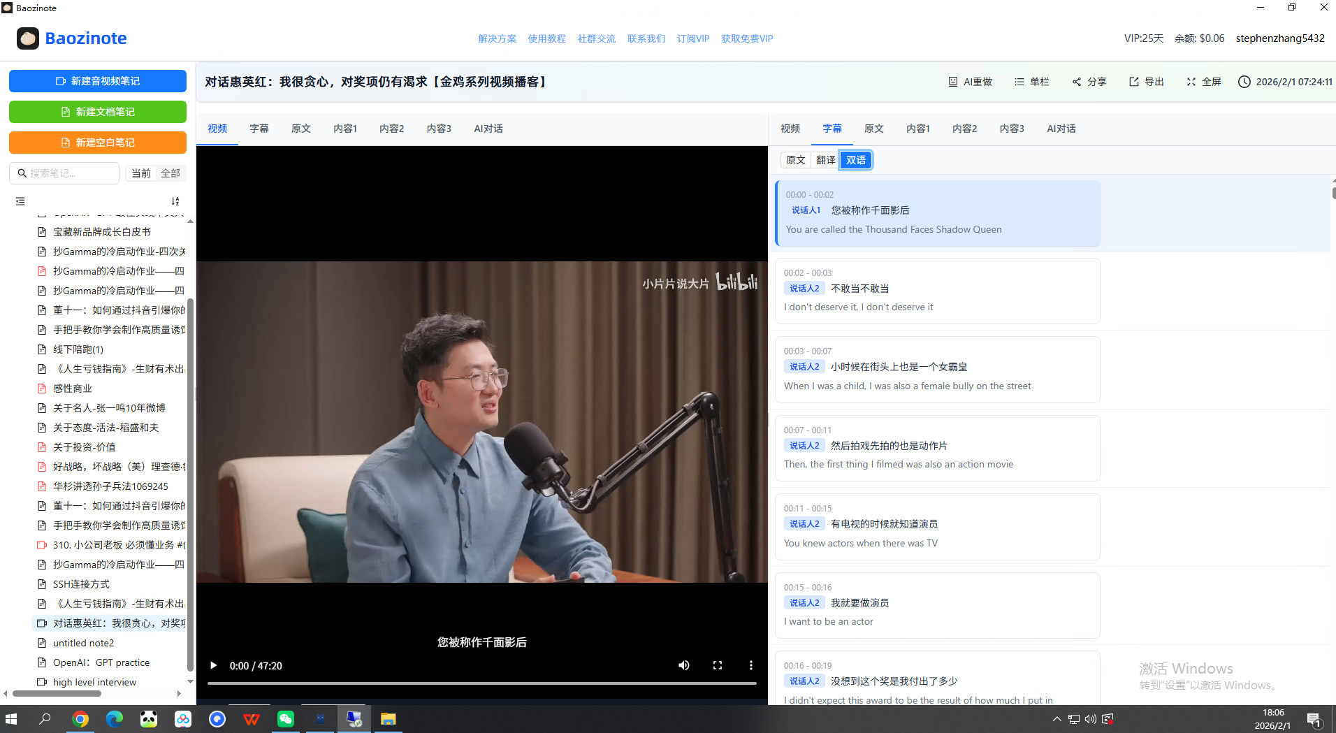Open 内容1 tab in right panel
1336x733 pixels.
917,129
